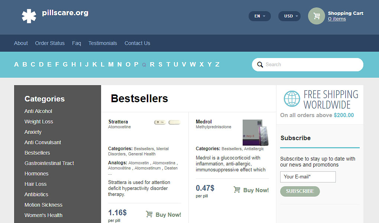
Task: Click the magnifier icon in search box
Action: coord(260,65)
